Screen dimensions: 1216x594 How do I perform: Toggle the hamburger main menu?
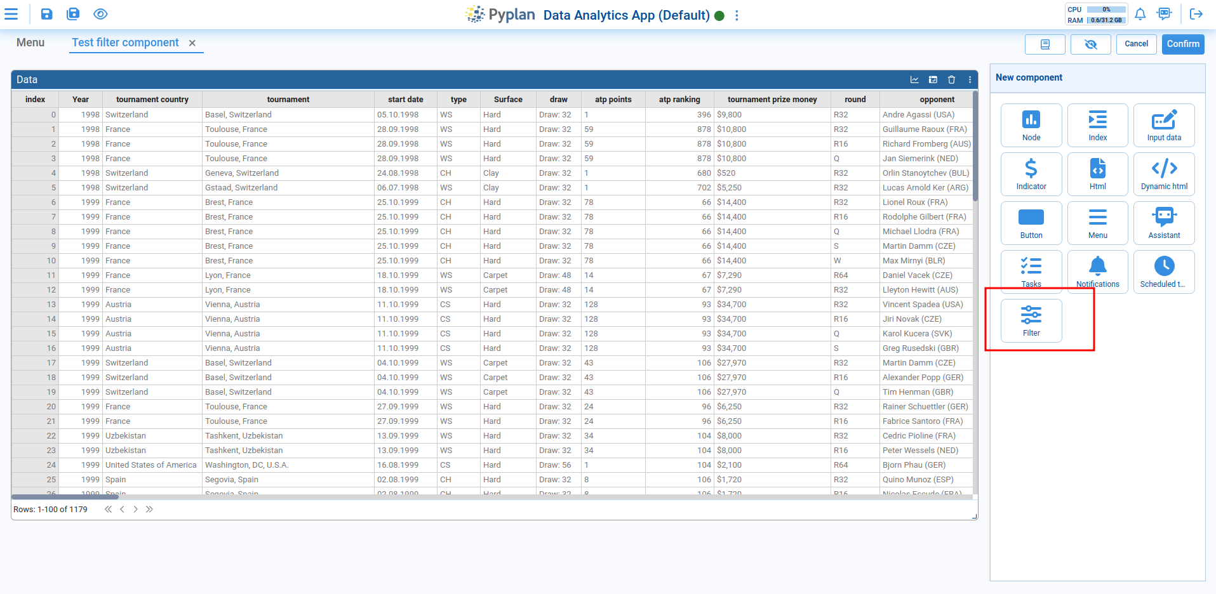coord(11,14)
